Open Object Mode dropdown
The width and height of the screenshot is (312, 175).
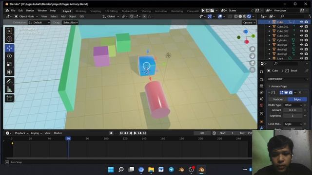[26, 17]
